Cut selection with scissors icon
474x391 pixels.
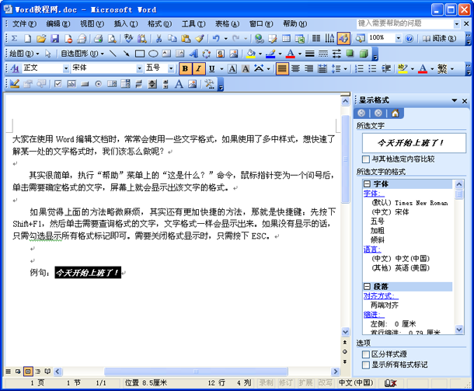coord(159,38)
